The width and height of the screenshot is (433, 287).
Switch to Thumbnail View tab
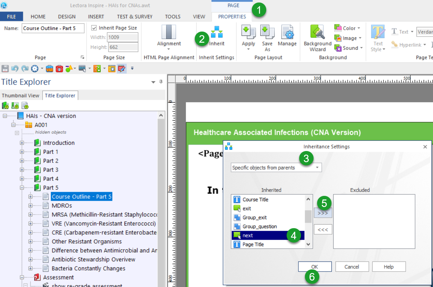coord(20,95)
